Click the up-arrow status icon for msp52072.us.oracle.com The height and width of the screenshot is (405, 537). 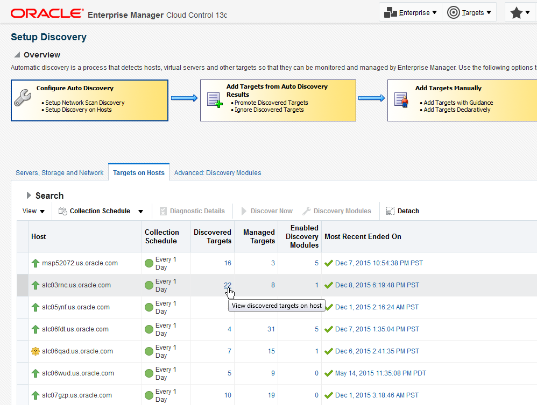pyautogui.click(x=36, y=263)
